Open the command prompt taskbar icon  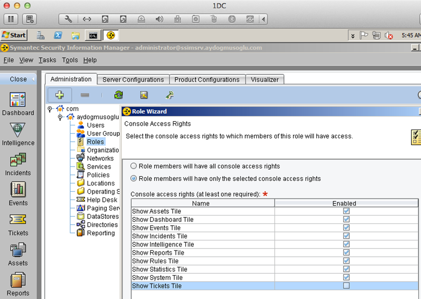coord(93,35)
